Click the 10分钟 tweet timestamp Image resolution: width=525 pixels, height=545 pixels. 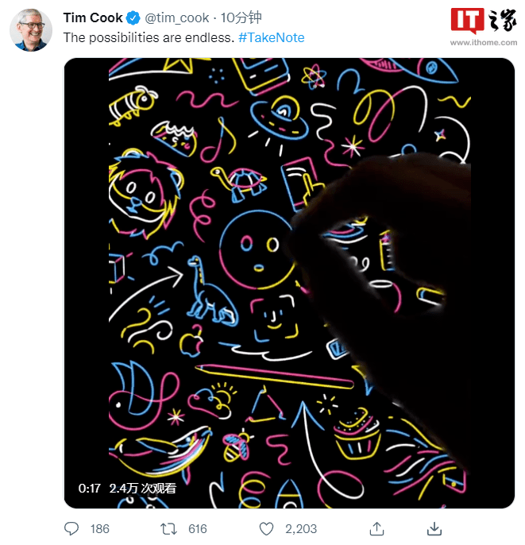[x=241, y=17]
